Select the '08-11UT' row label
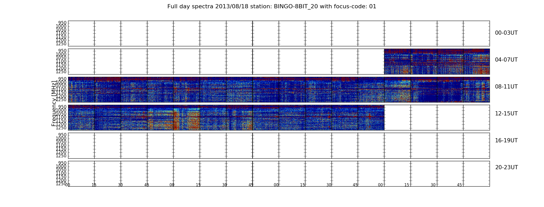The image size is (544, 207). (x=506, y=87)
